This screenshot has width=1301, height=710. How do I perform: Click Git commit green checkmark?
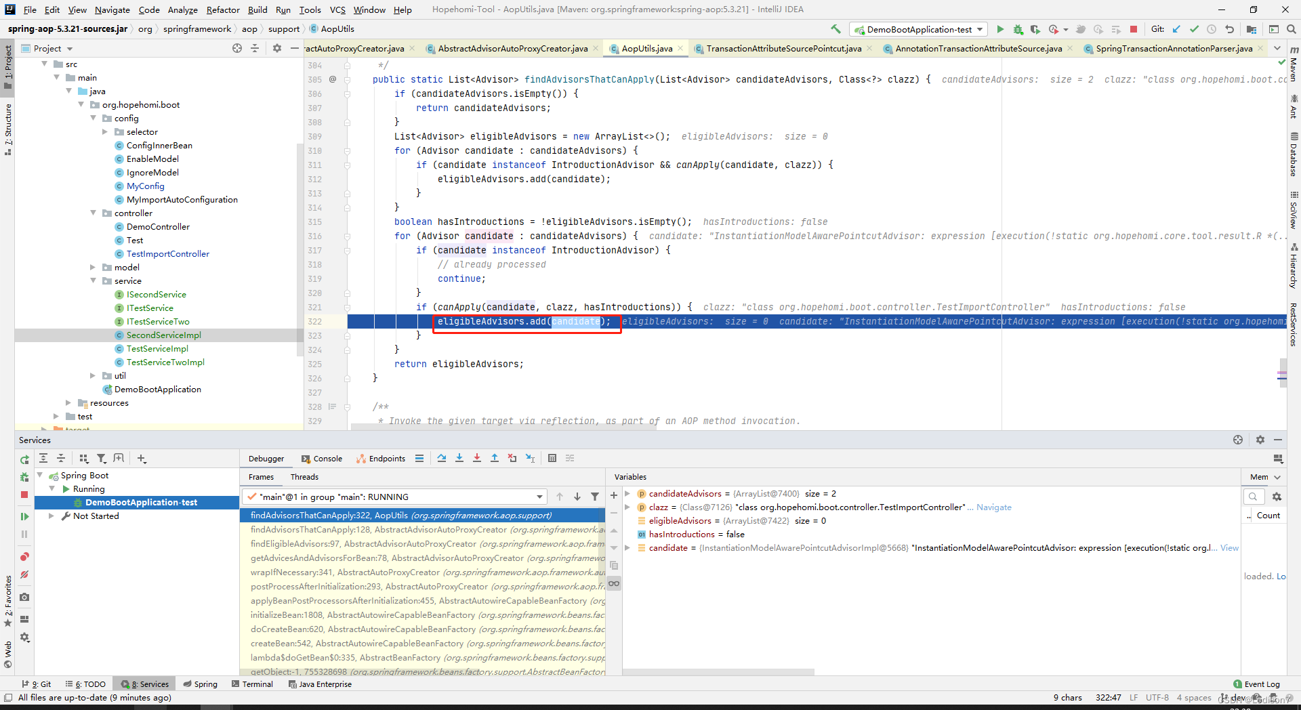pos(1194,29)
